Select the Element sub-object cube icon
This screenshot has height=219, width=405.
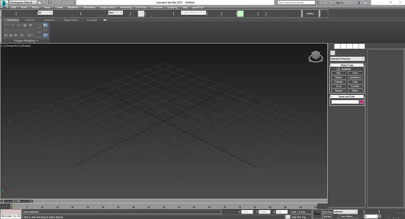pyautogui.click(x=31, y=25)
